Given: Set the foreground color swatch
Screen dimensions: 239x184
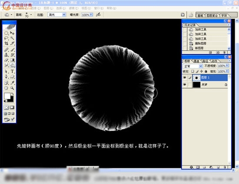Looking at the screenshot, I should 7,96.
